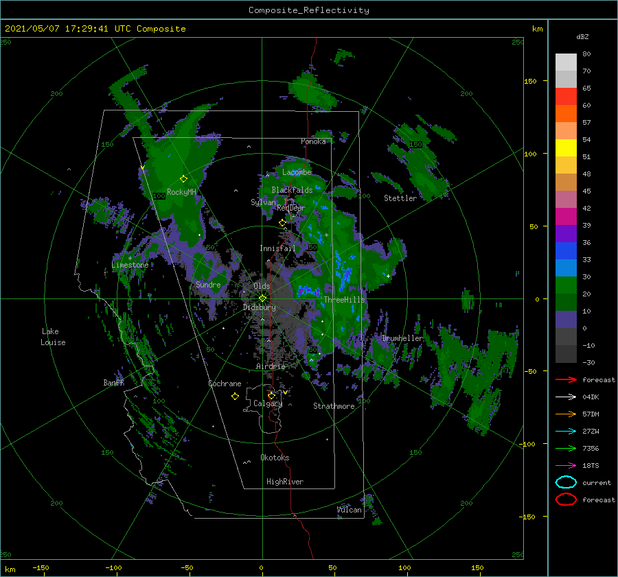Viewport: 618px width, 577px height.
Task: Click the Sylvan town label
Action: pos(263,202)
